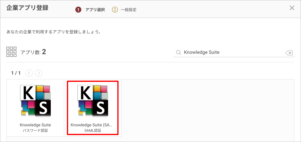Click the 1 / 1 page indicator
The height and width of the screenshot is (142, 301).
click(x=16, y=73)
